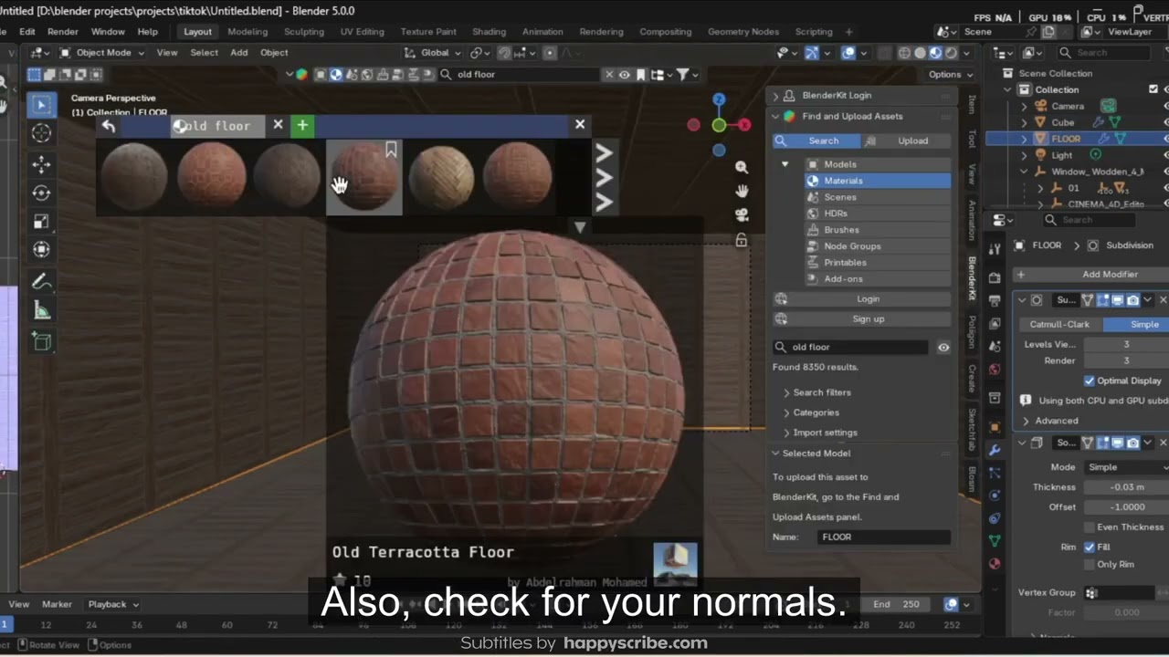Switch to Shading workspace tab
The width and height of the screenshot is (1169, 657).
(489, 32)
